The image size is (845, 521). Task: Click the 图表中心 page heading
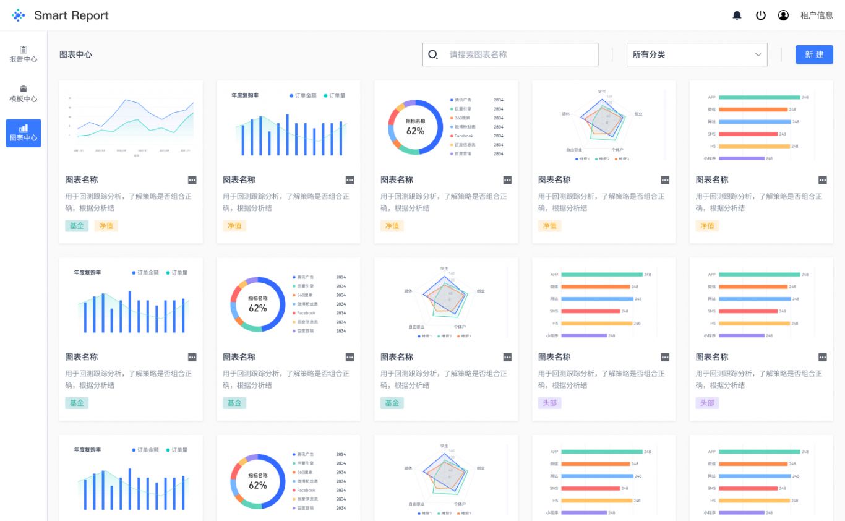coord(75,54)
